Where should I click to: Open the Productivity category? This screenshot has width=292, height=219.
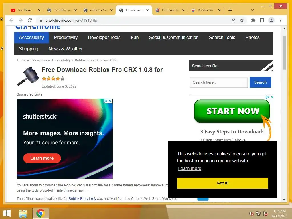66,37
